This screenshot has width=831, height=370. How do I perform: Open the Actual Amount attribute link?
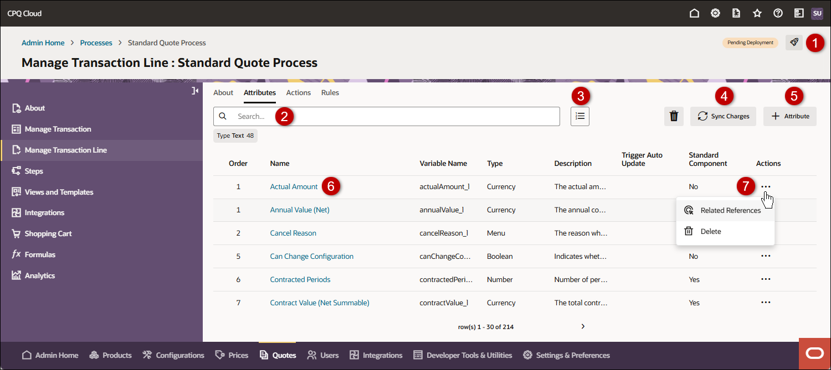[x=294, y=187]
